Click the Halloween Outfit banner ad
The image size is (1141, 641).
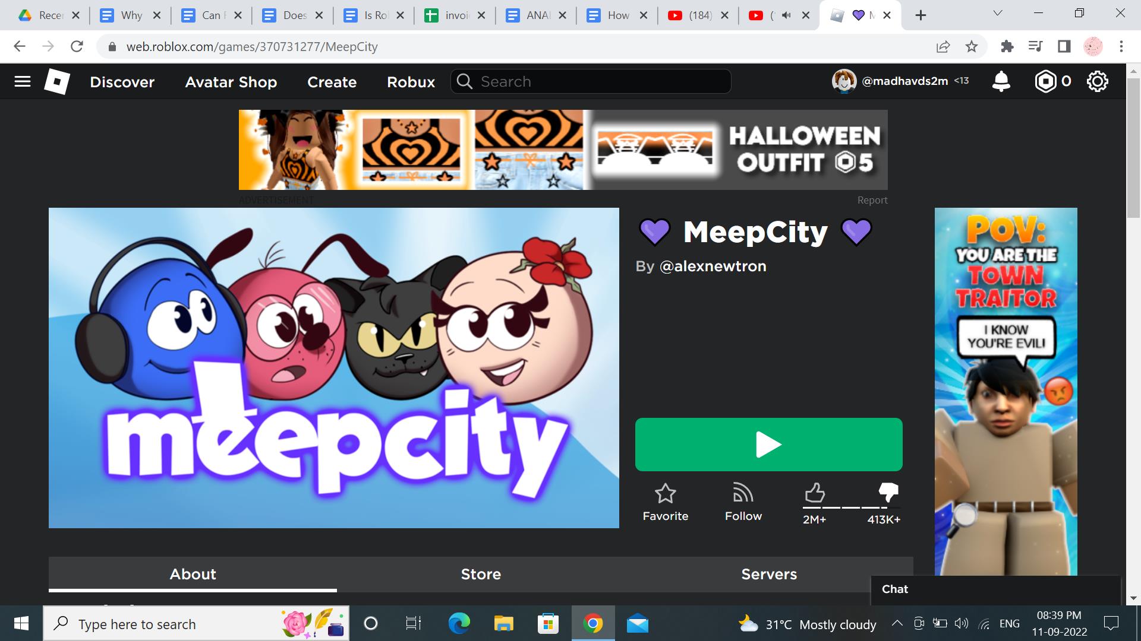(x=563, y=150)
